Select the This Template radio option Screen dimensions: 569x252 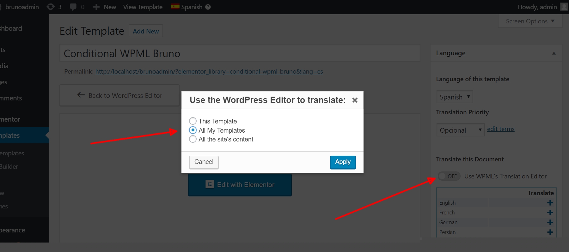pos(193,121)
